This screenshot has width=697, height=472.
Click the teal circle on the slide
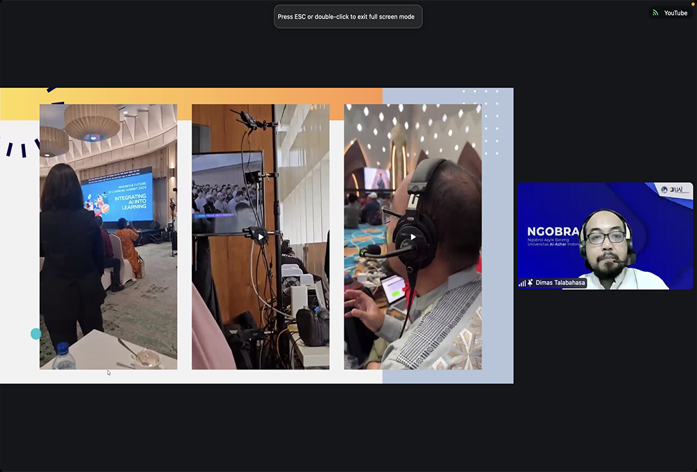pyautogui.click(x=36, y=334)
